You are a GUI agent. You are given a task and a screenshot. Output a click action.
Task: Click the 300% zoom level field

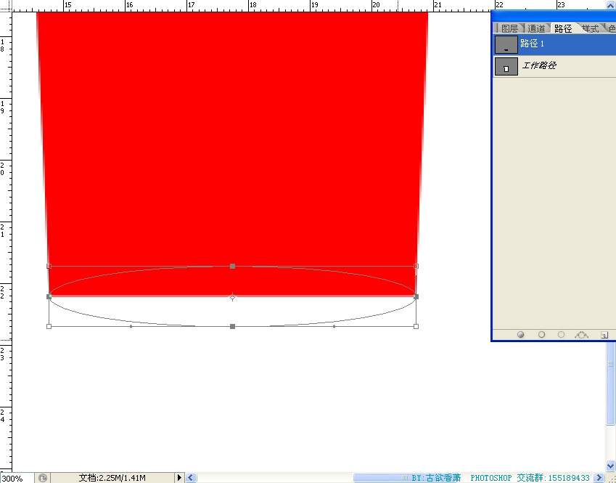17,479
